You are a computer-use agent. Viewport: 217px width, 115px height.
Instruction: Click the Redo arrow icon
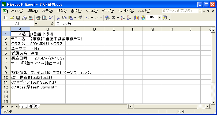(x=97, y=18)
